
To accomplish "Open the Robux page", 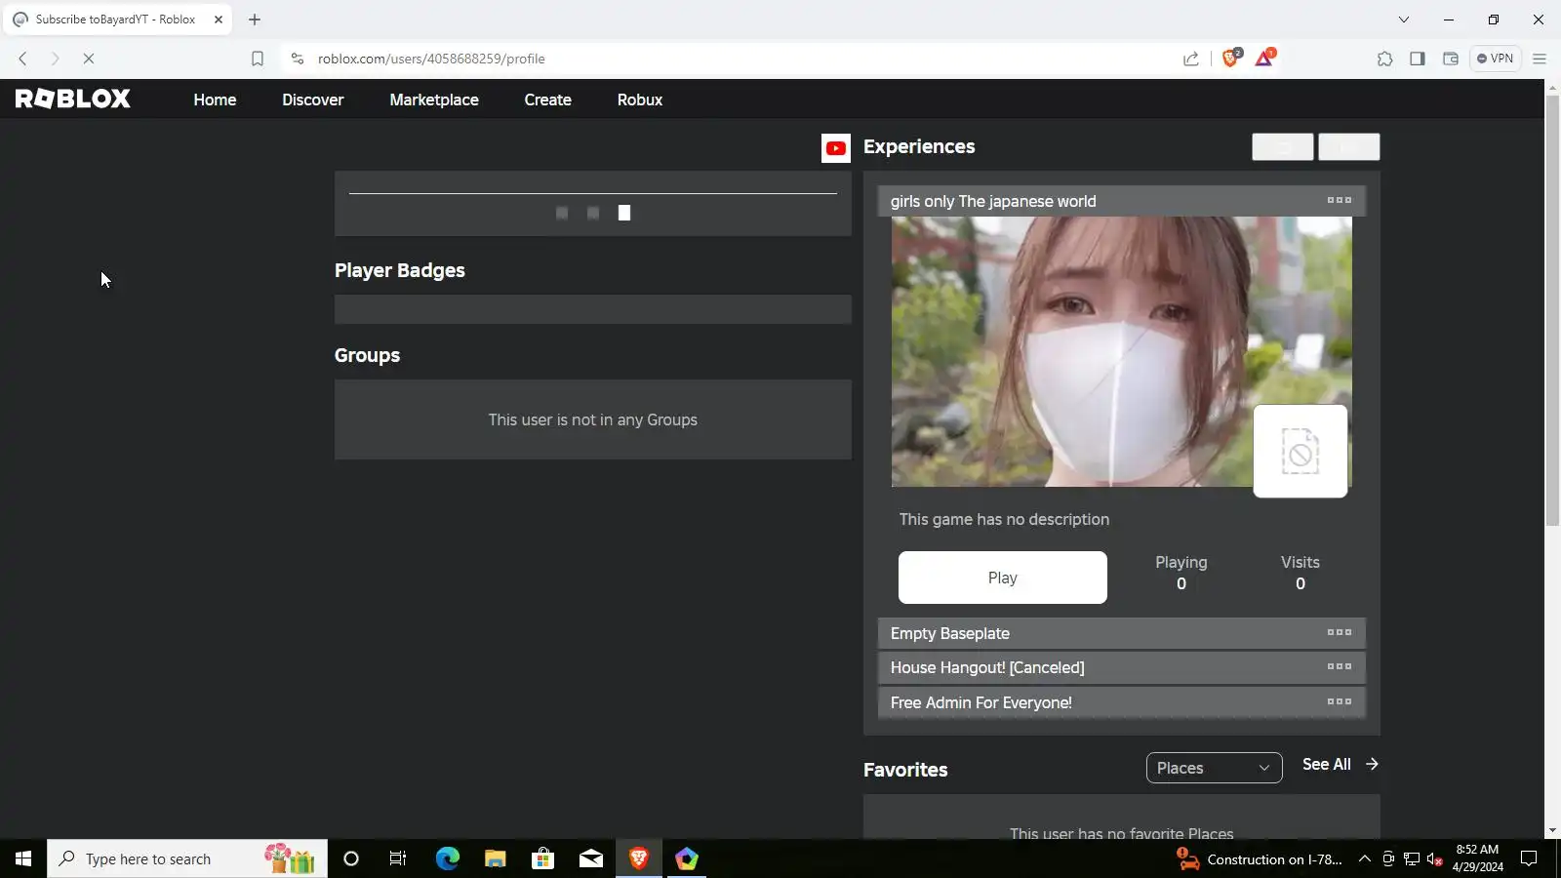I will (640, 100).
